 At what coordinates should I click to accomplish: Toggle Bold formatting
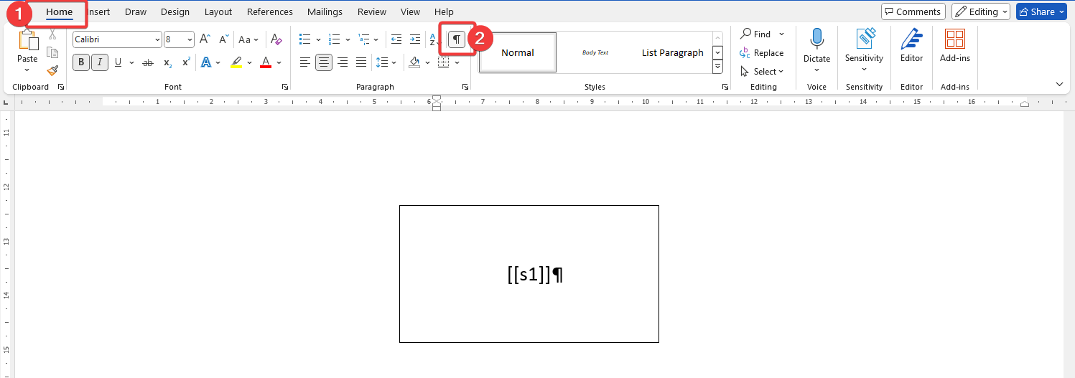point(81,62)
